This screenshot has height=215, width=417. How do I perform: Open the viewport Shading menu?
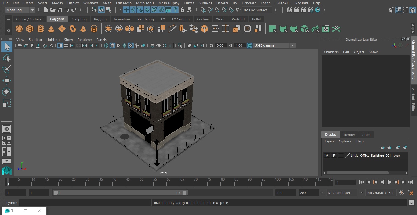(35, 40)
